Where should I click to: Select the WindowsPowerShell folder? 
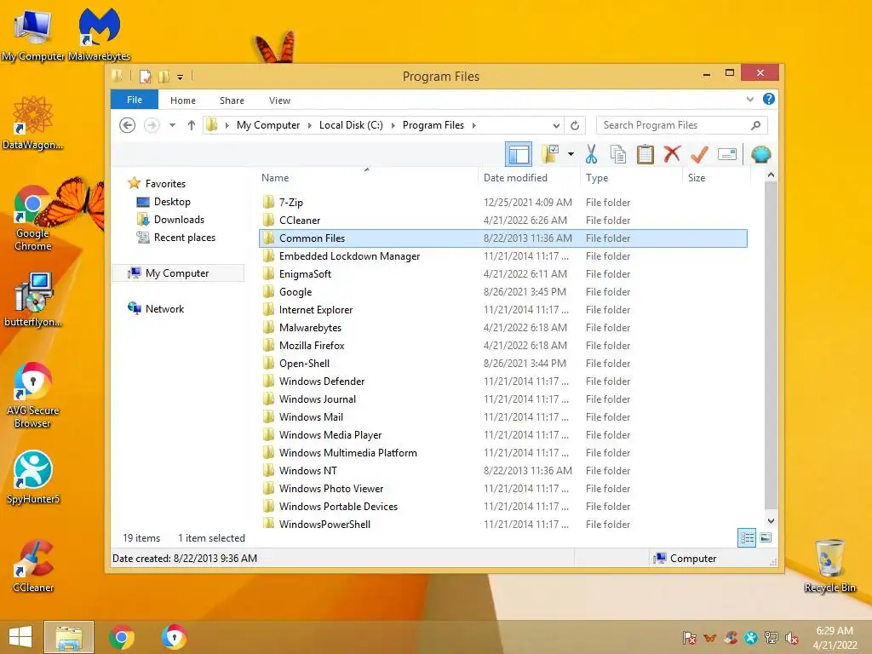(x=503, y=524)
